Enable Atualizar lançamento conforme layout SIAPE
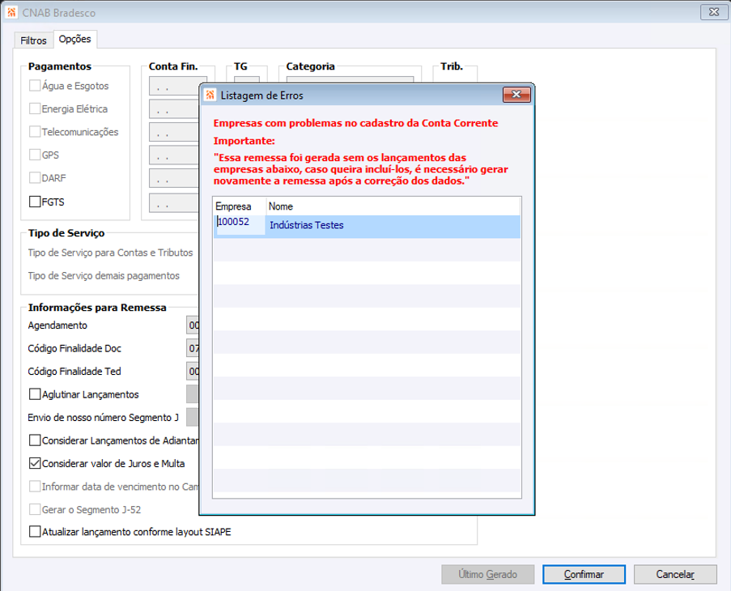 (35, 532)
